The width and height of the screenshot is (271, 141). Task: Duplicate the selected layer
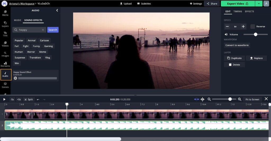234,58
